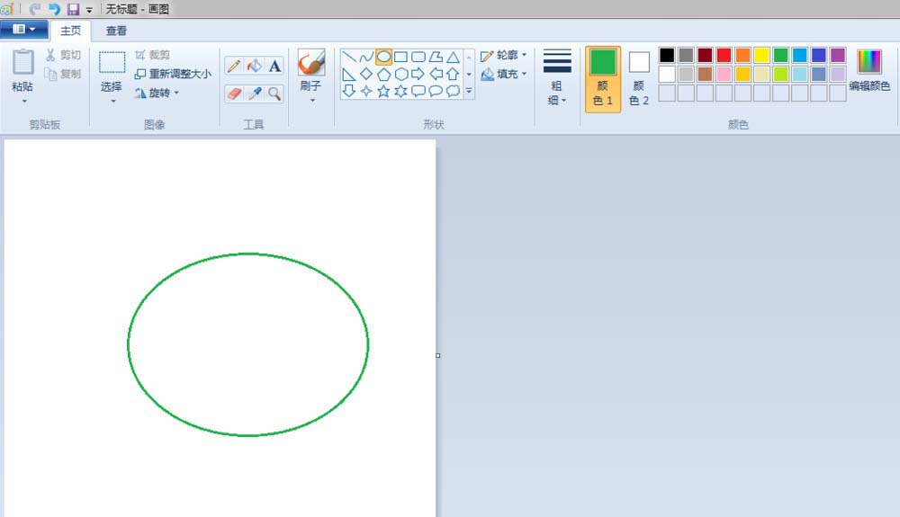The height and width of the screenshot is (517, 900).
Task: Click the Paste clipboard button
Action: pyautogui.click(x=23, y=63)
